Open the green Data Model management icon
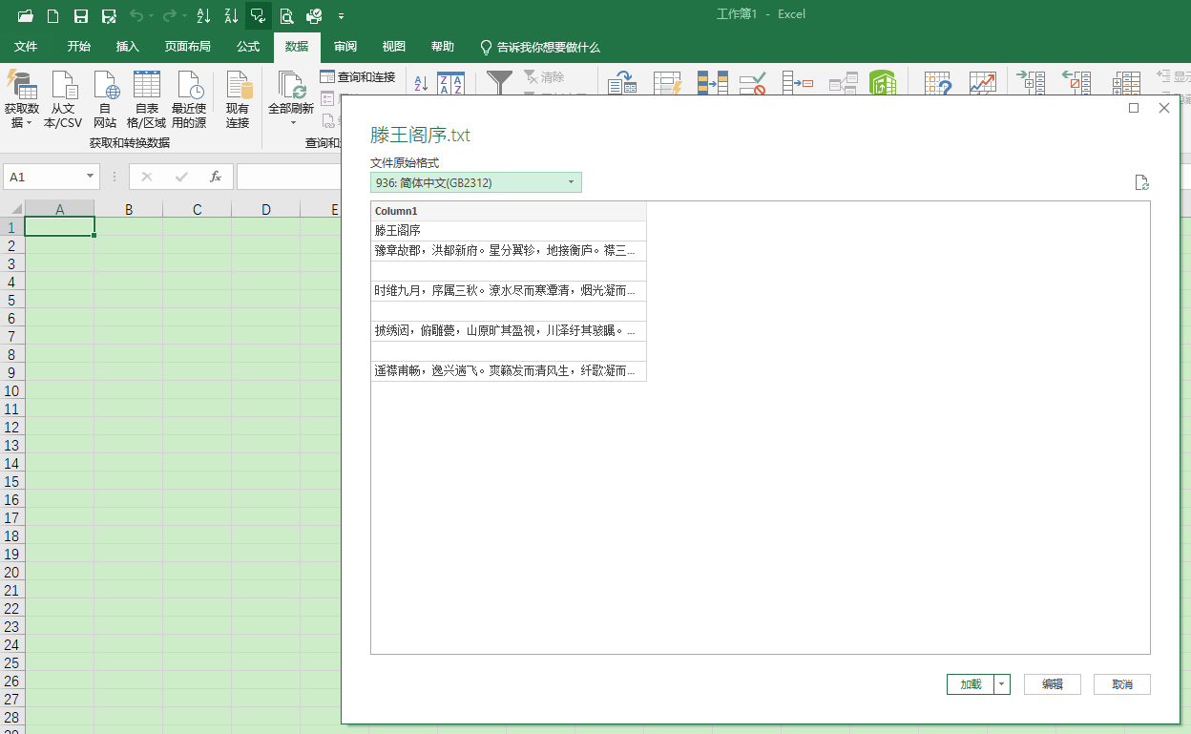 coord(883,83)
